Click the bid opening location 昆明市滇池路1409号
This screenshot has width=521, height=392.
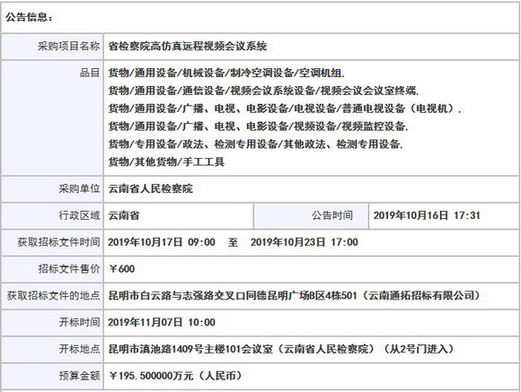(x=281, y=349)
